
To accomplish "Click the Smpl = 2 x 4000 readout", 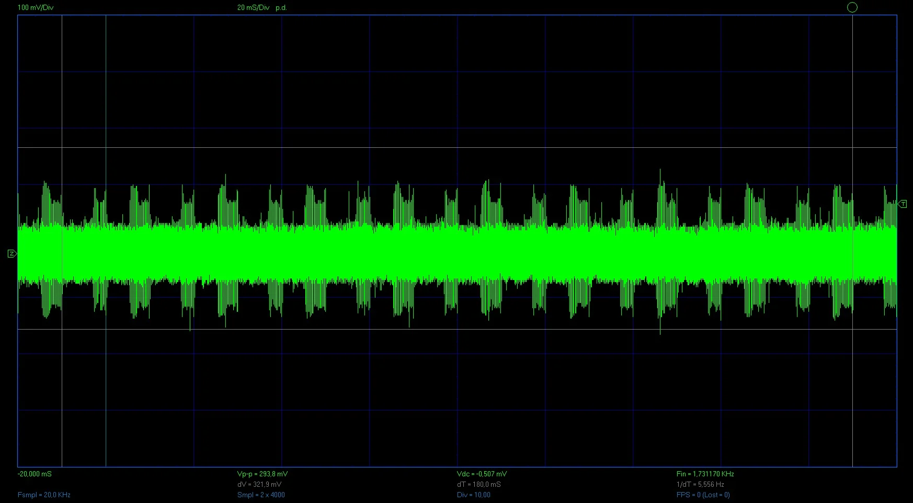I will tap(261, 495).
